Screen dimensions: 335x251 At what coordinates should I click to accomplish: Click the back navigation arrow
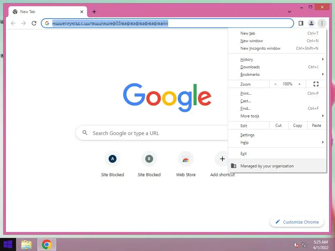pyautogui.click(x=13, y=23)
